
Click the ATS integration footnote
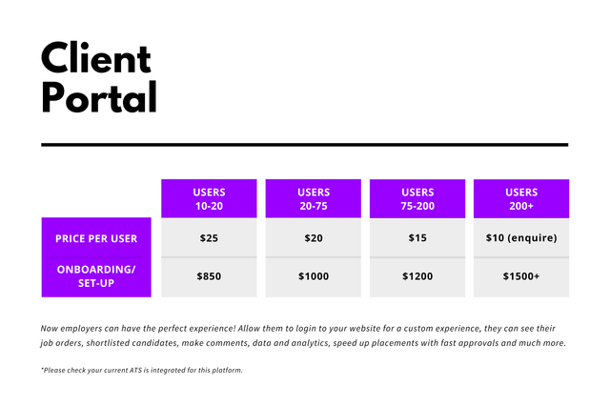pyautogui.click(x=142, y=370)
